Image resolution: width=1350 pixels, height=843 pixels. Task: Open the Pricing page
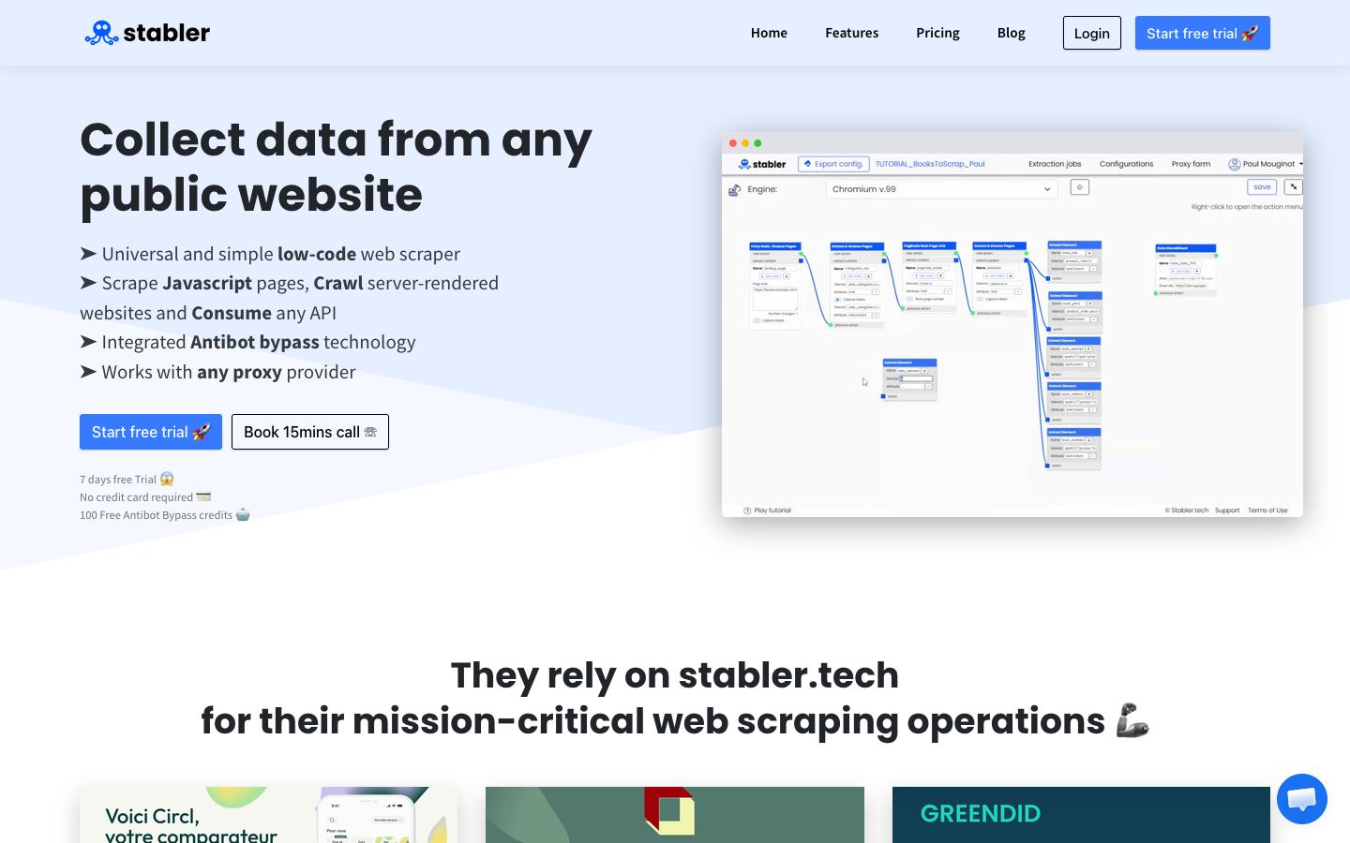click(937, 33)
